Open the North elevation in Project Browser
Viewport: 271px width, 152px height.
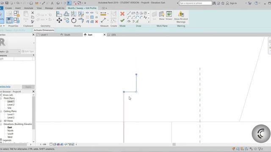pyautogui.click(x=10, y=130)
